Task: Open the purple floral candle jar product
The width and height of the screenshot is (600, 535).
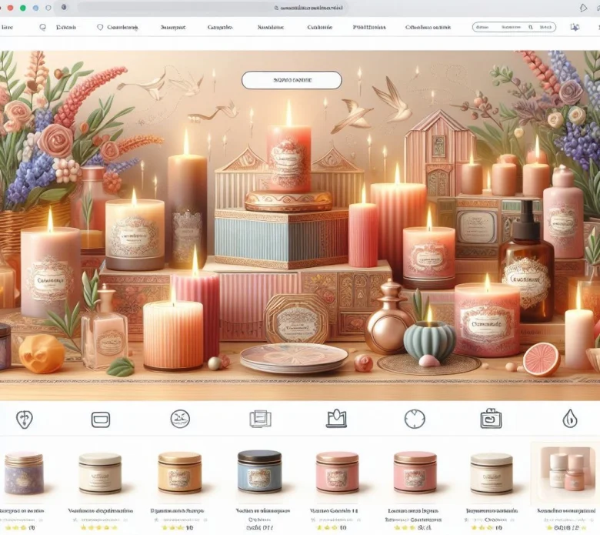Action: [x=24, y=473]
